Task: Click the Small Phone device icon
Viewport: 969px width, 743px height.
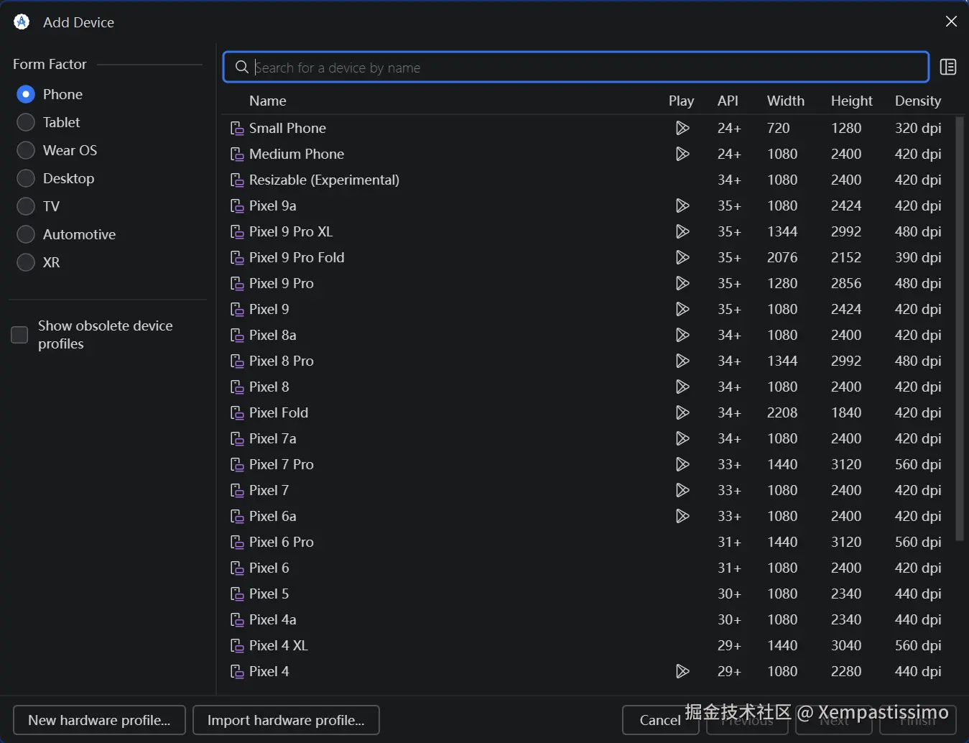Action: 237,129
